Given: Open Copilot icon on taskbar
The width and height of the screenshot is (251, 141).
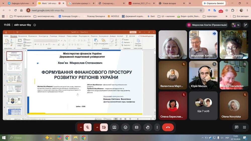Looking at the screenshot, I should pos(59,138).
